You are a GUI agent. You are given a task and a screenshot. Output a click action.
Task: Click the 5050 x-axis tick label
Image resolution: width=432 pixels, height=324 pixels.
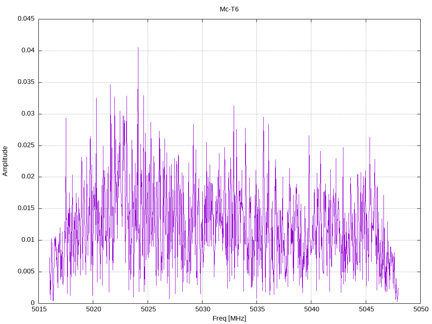(x=420, y=310)
